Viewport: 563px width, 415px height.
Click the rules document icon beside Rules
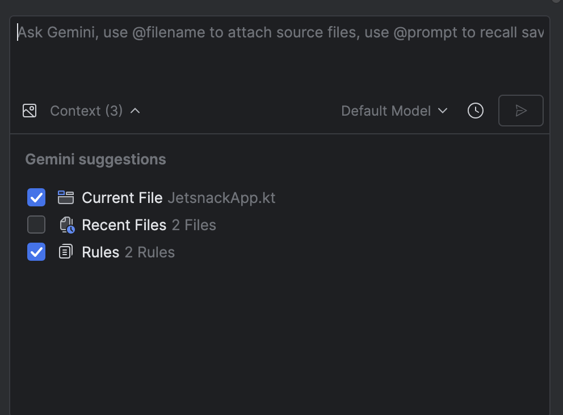click(x=65, y=252)
